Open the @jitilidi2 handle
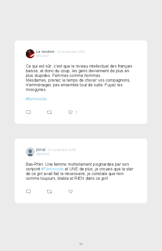This screenshot has width=162, height=251. tap(43, 154)
